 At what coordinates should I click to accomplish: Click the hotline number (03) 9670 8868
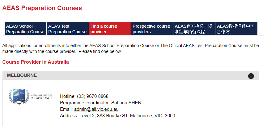pyautogui.click(x=93, y=97)
